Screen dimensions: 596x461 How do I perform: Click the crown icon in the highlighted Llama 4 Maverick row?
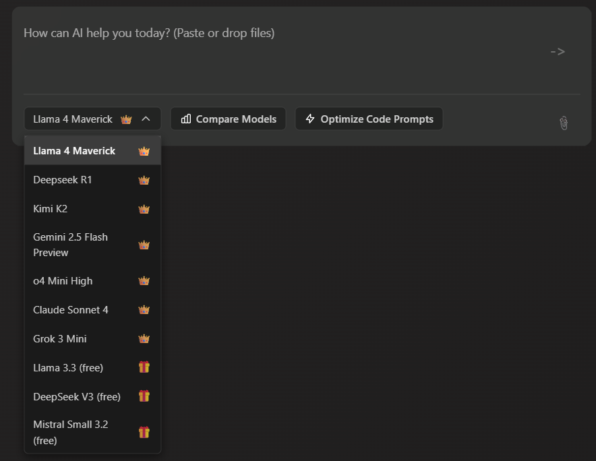click(x=144, y=151)
